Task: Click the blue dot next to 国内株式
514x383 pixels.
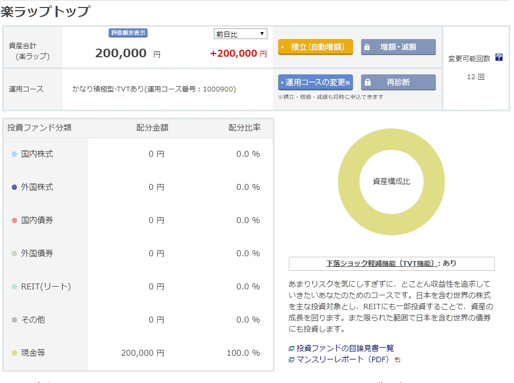Action: (14, 154)
